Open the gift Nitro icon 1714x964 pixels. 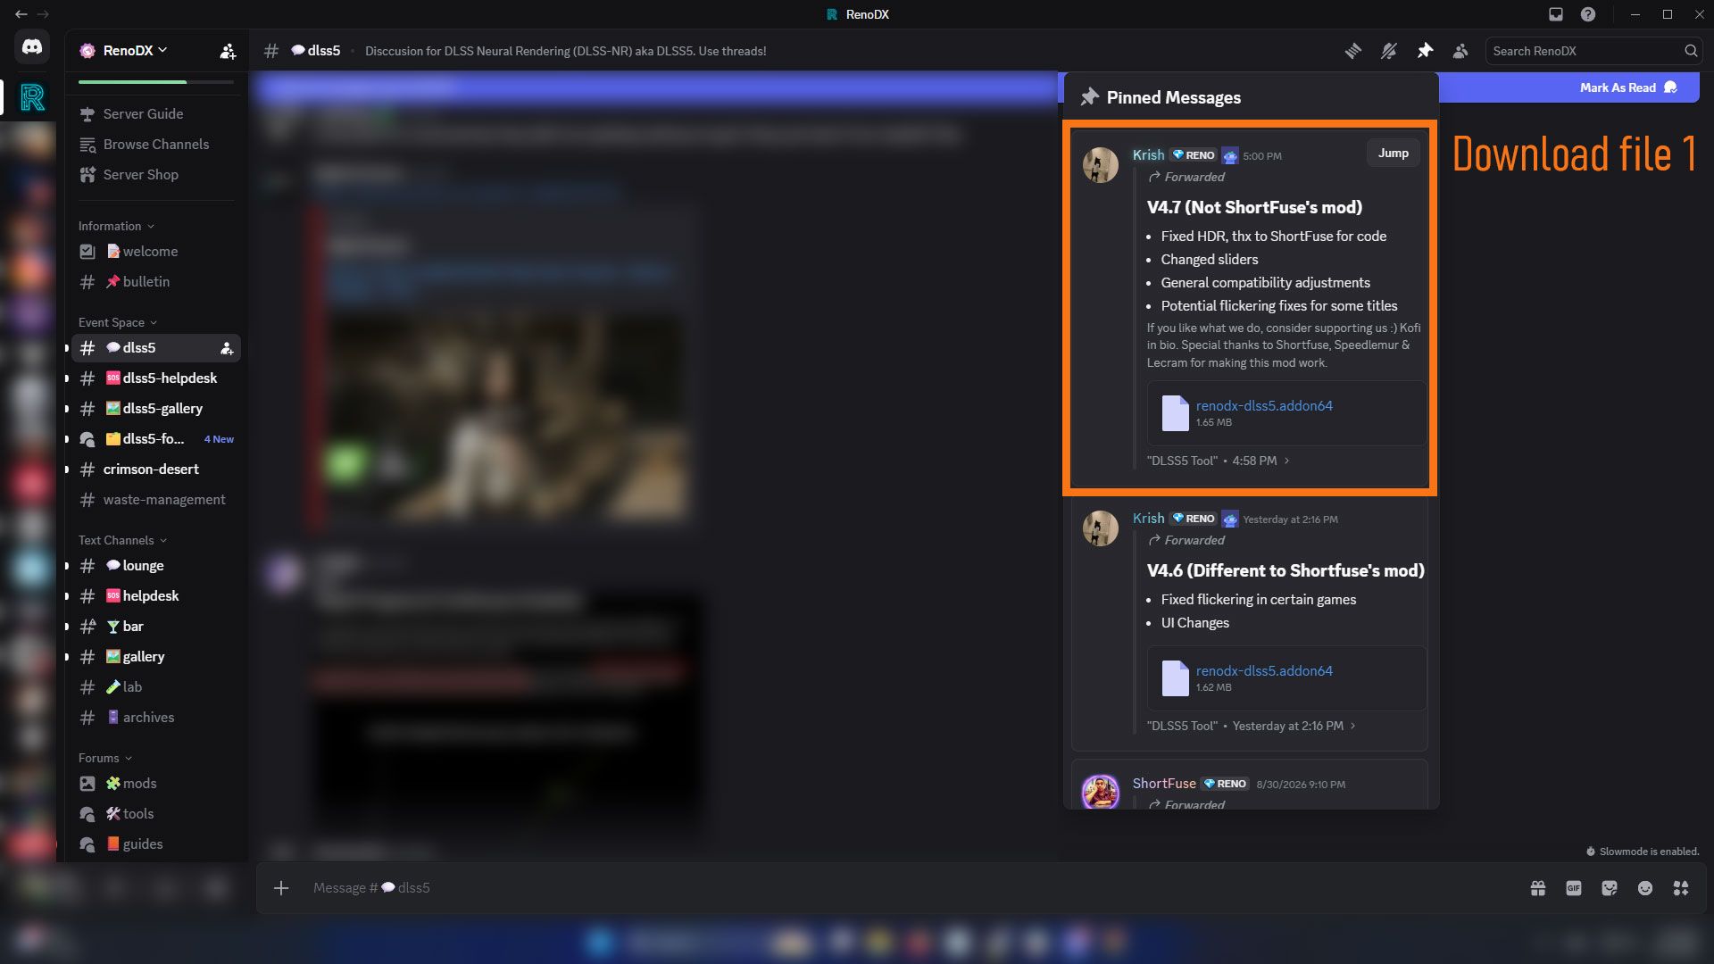coord(1538,888)
